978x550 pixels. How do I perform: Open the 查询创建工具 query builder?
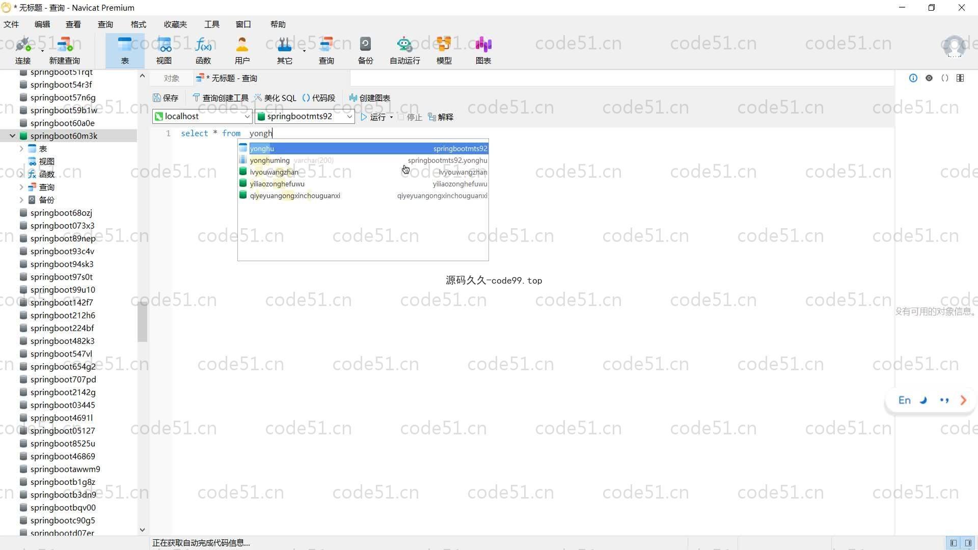220,98
